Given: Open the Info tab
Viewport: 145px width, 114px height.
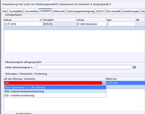Looking at the screenshot, I should 5,11.
